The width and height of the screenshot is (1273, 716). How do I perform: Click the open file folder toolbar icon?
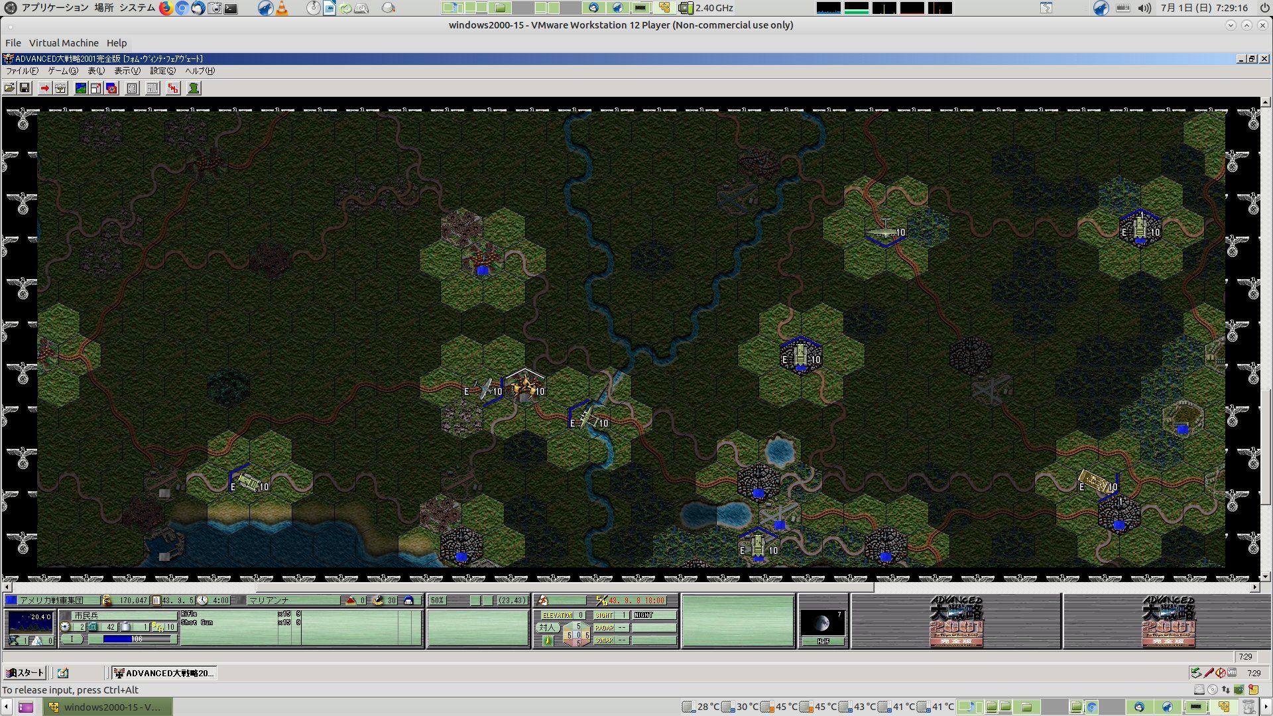click(x=9, y=88)
